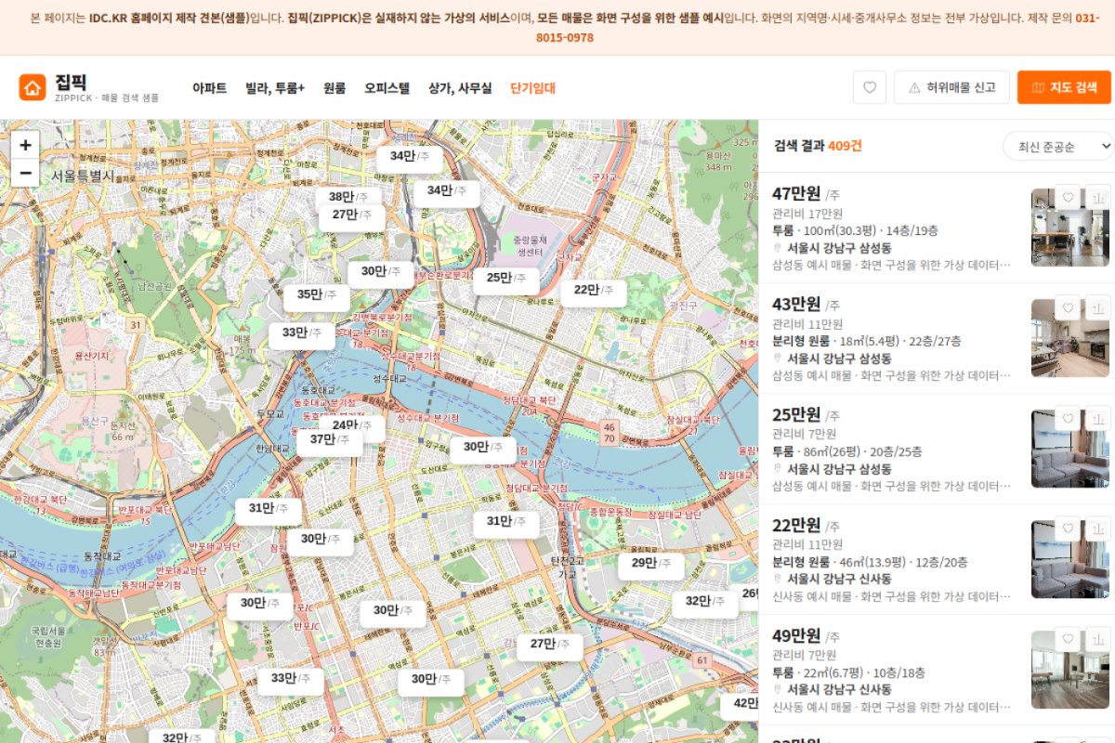
Task: Add the 22만원 listing to compare
Action: click(x=1097, y=529)
